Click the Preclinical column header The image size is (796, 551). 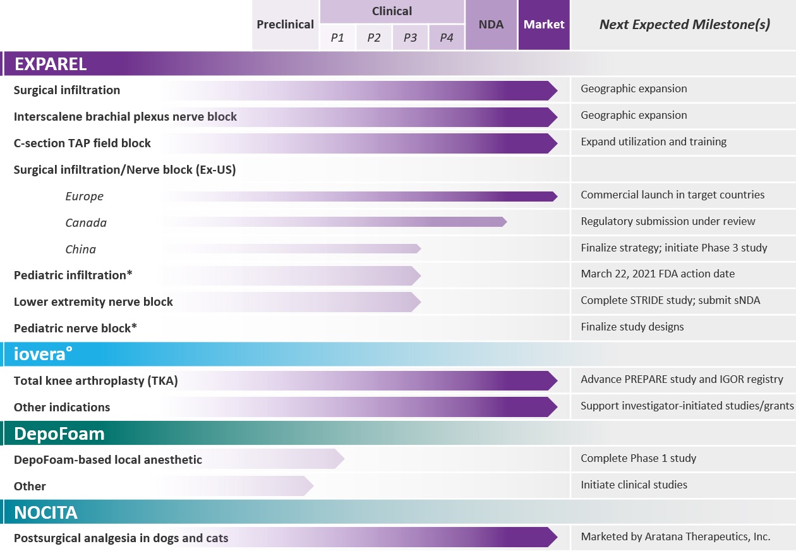click(x=285, y=25)
